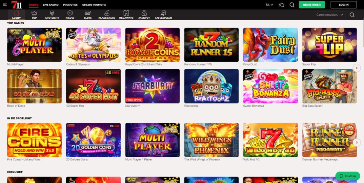This screenshot has height=183, width=364.
Task: Open the Live Casino tab
Action: [x=51, y=5]
